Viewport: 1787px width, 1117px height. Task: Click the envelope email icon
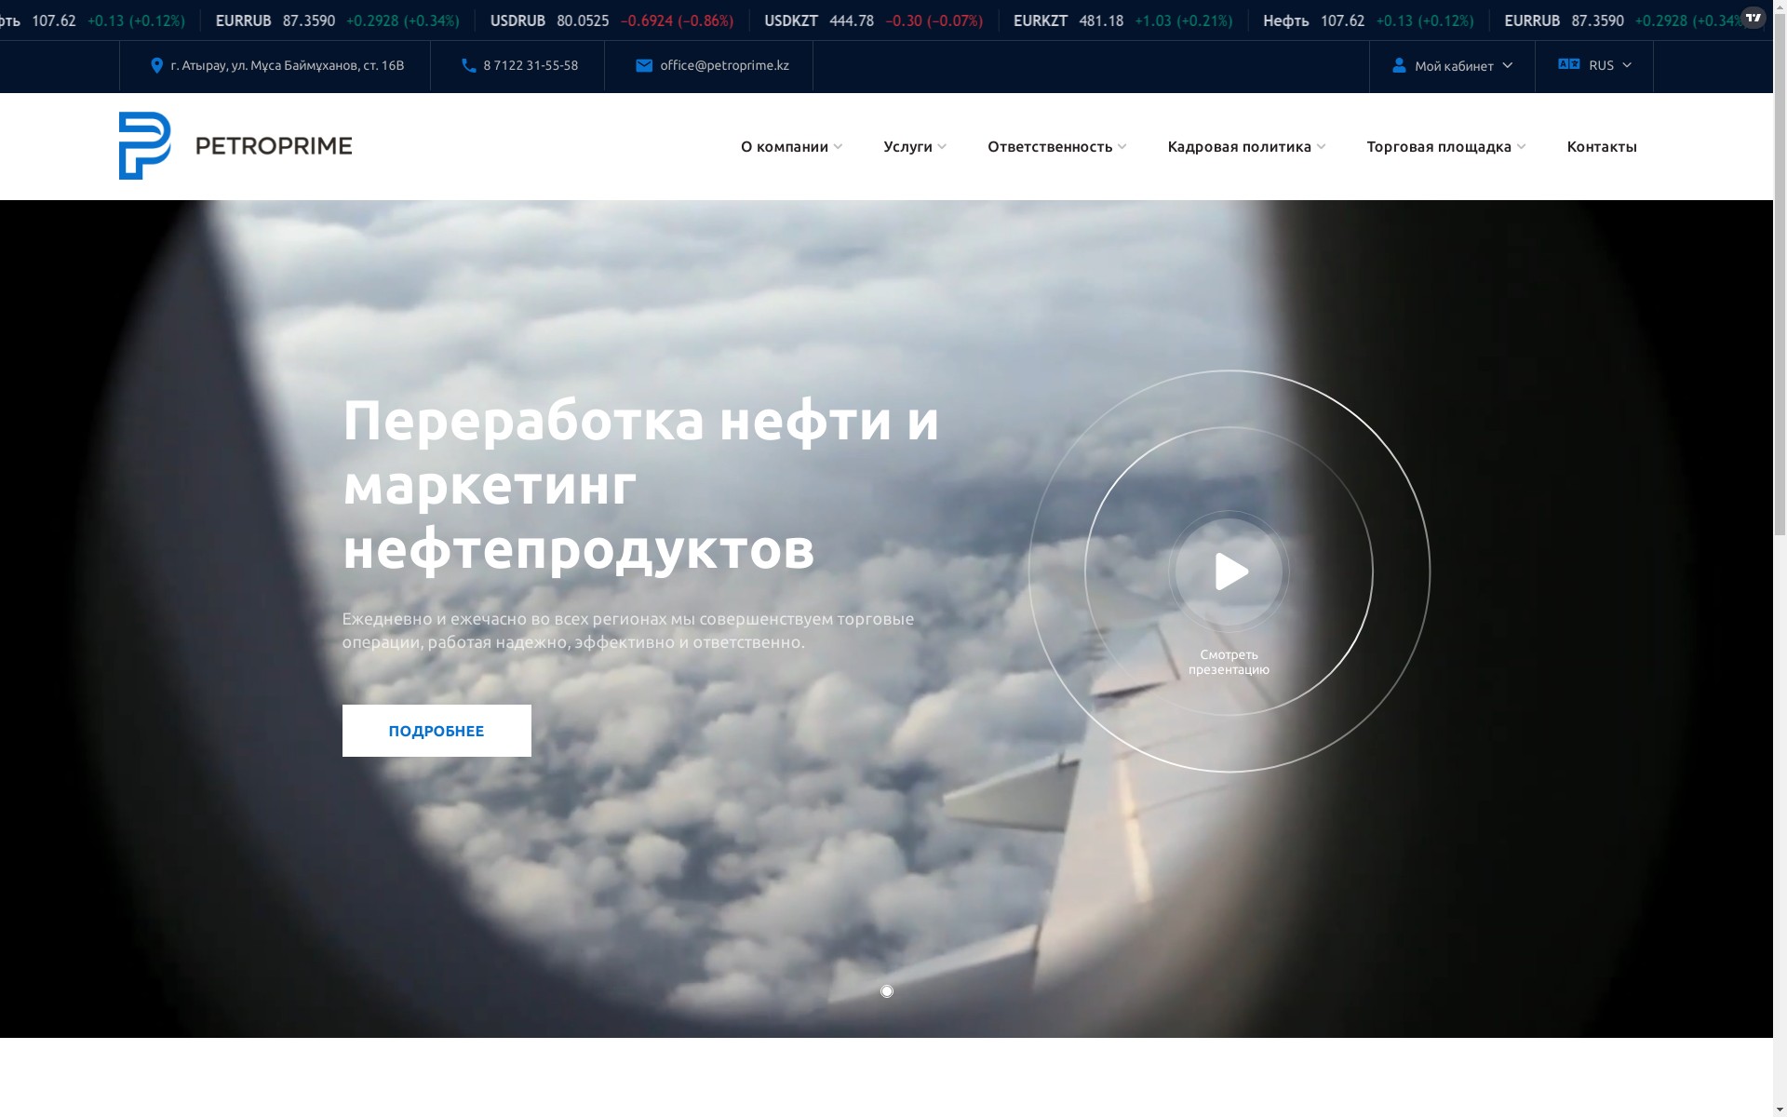point(643,65)
